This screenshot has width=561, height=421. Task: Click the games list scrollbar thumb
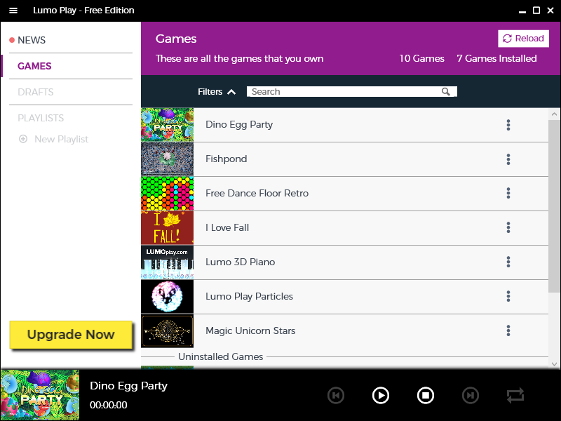click(x=554, y=205)
